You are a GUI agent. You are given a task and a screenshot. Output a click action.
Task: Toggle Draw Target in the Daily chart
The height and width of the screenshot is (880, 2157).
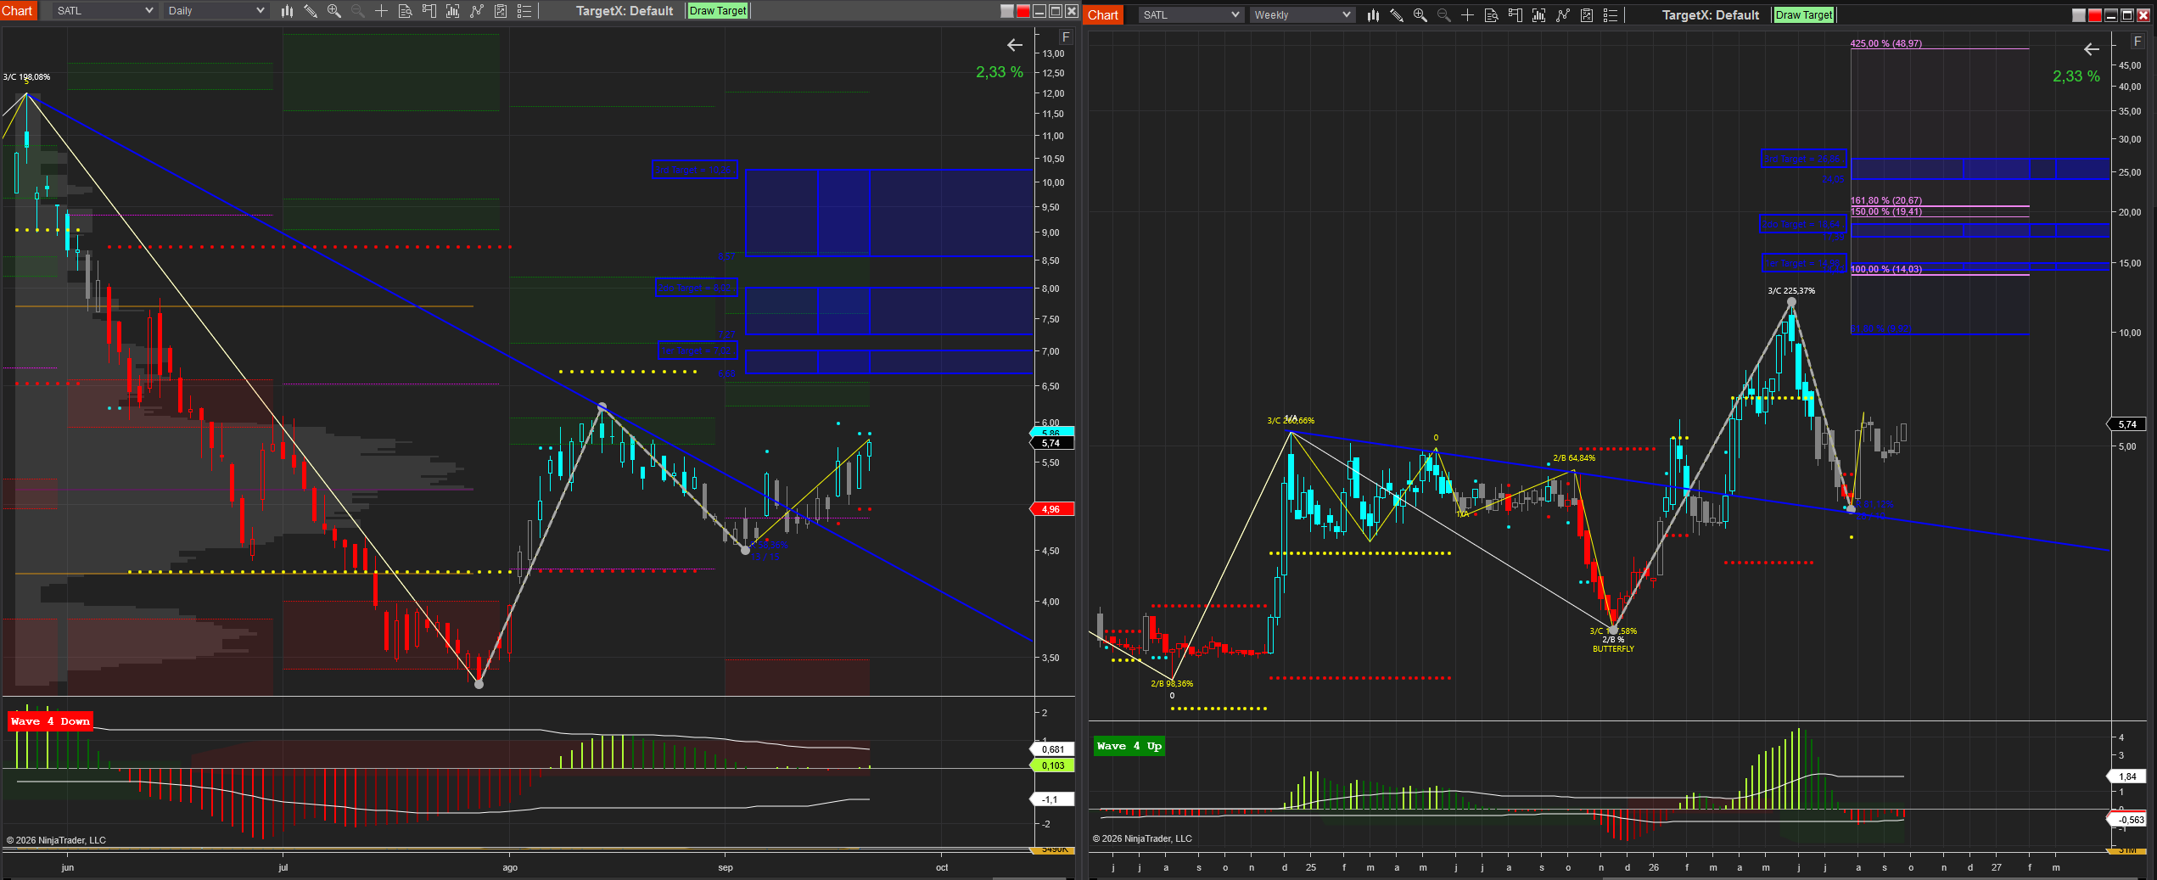[x=718, y=11]
